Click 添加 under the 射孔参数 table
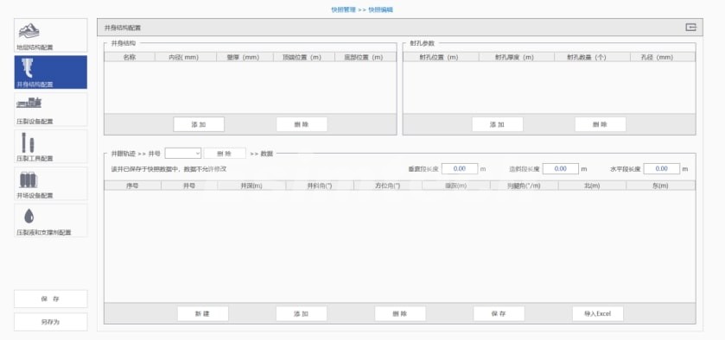 click(498, 124)
